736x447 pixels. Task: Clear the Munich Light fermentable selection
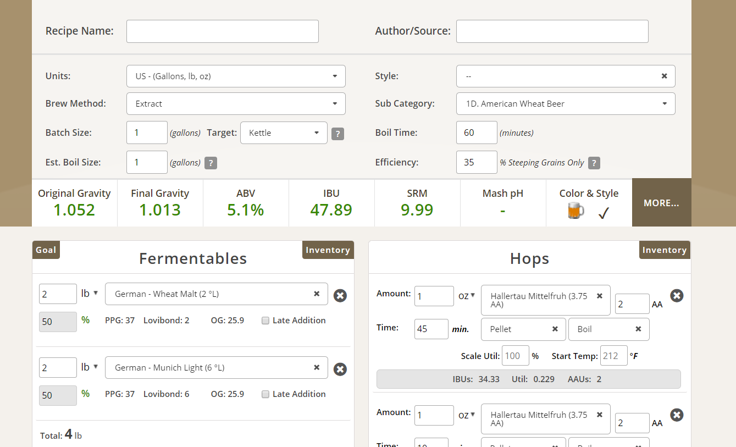coord(317,367)
